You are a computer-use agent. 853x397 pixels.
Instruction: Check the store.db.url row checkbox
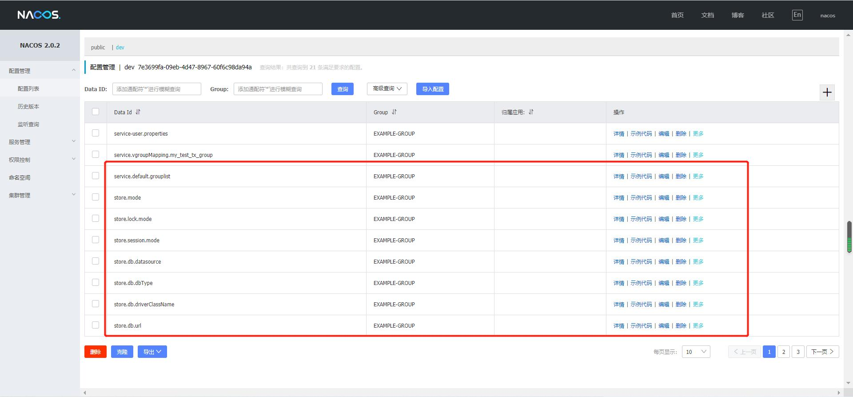pyautogui.click(x=96, y=325)
